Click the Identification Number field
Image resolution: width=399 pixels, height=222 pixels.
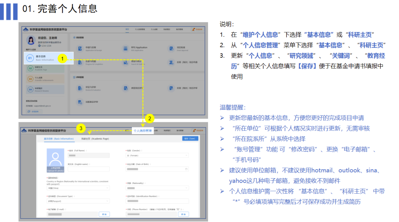[157, 201]
